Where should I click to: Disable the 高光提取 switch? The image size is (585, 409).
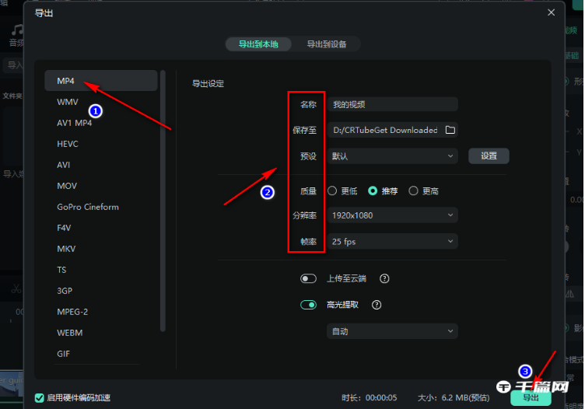[x=308, y=306]
